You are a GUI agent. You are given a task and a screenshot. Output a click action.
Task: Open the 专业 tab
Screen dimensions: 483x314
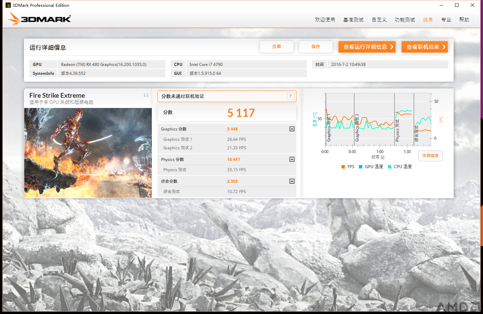tap(446, 20)
